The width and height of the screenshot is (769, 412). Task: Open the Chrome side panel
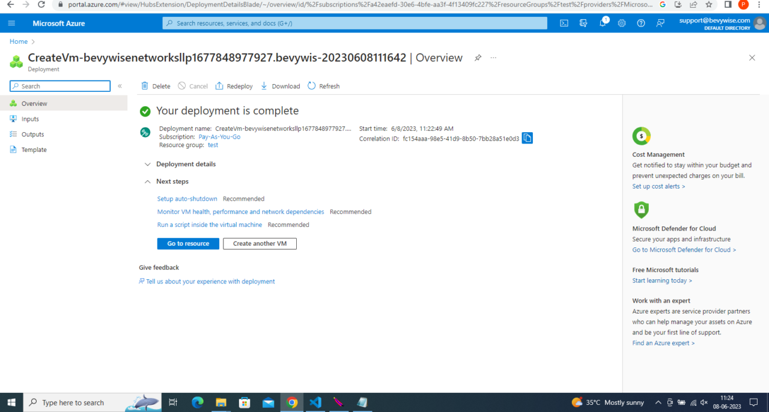point(728,4)
